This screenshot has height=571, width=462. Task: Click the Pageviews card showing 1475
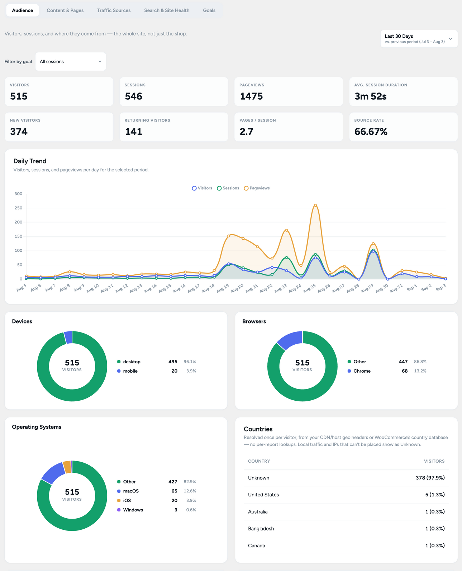289,91
